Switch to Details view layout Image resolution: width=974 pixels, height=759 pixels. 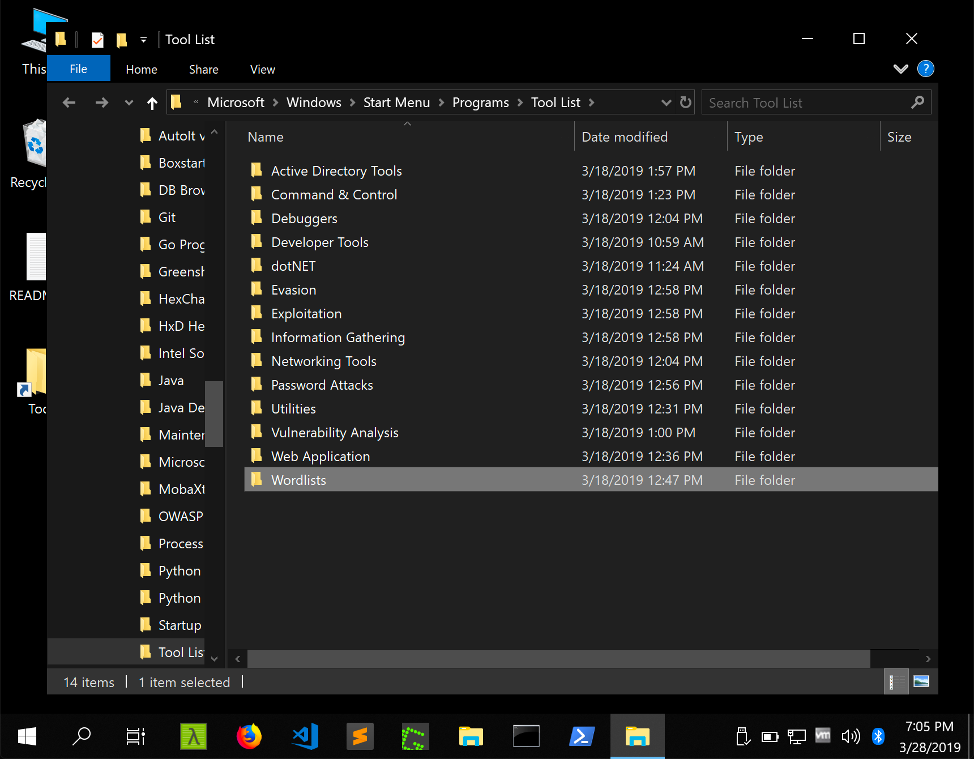coord(895,681)
